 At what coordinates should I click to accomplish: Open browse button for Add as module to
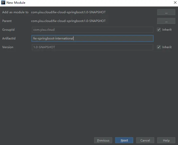(166, 12)
